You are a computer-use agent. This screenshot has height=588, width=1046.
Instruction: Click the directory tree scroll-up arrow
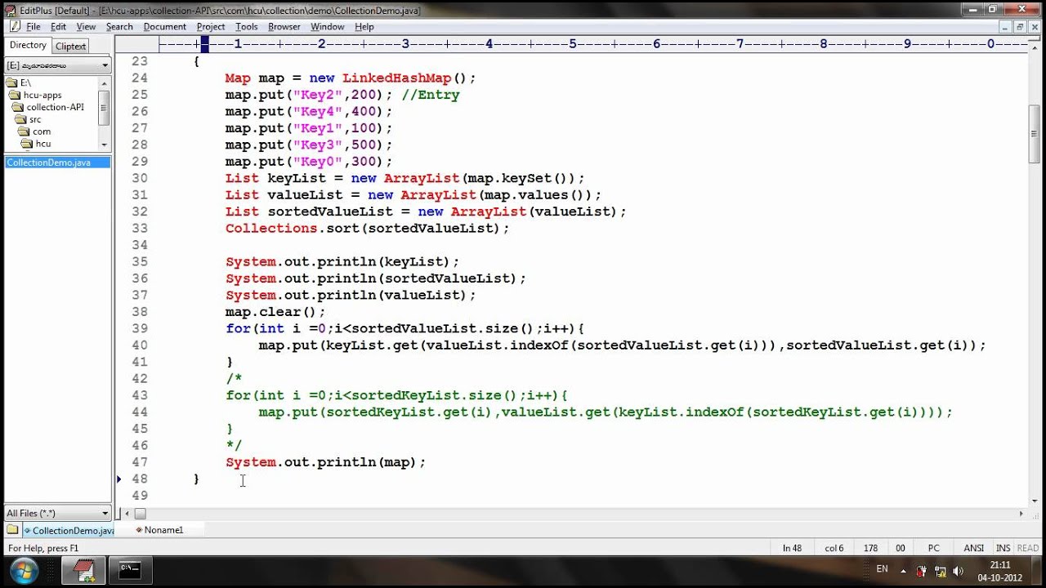(x=104, y=82)
